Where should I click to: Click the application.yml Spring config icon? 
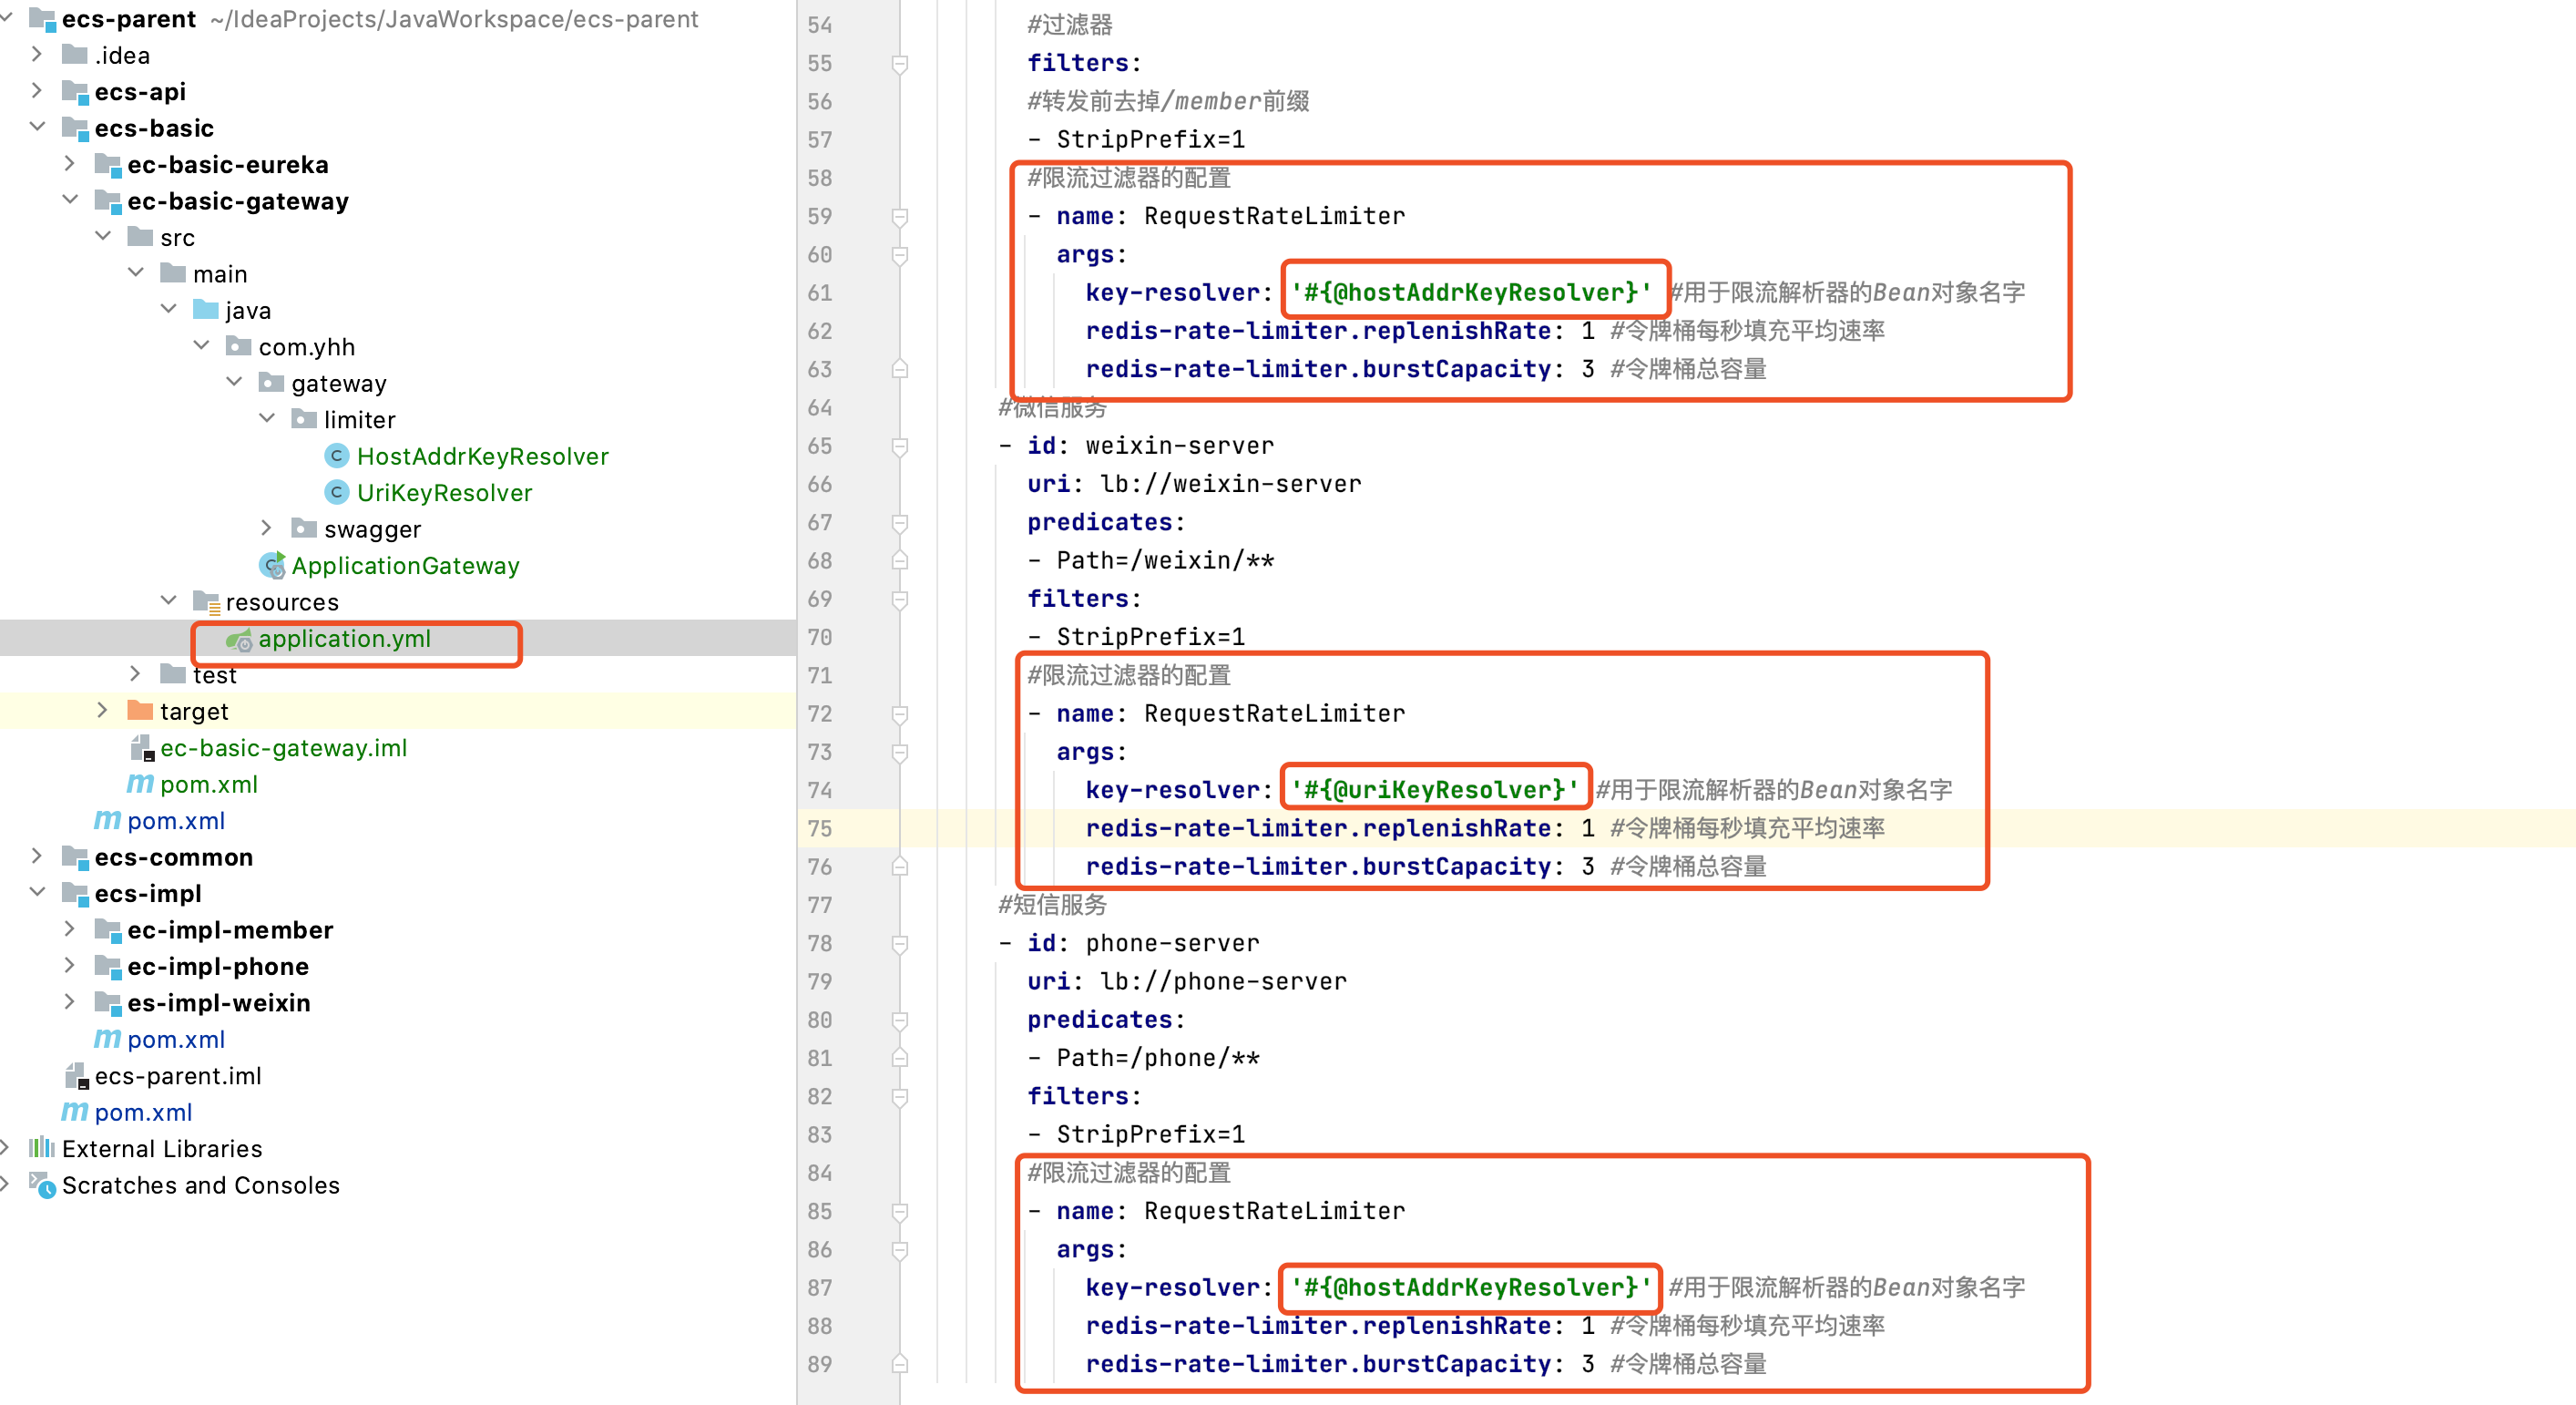click(239, 639)
